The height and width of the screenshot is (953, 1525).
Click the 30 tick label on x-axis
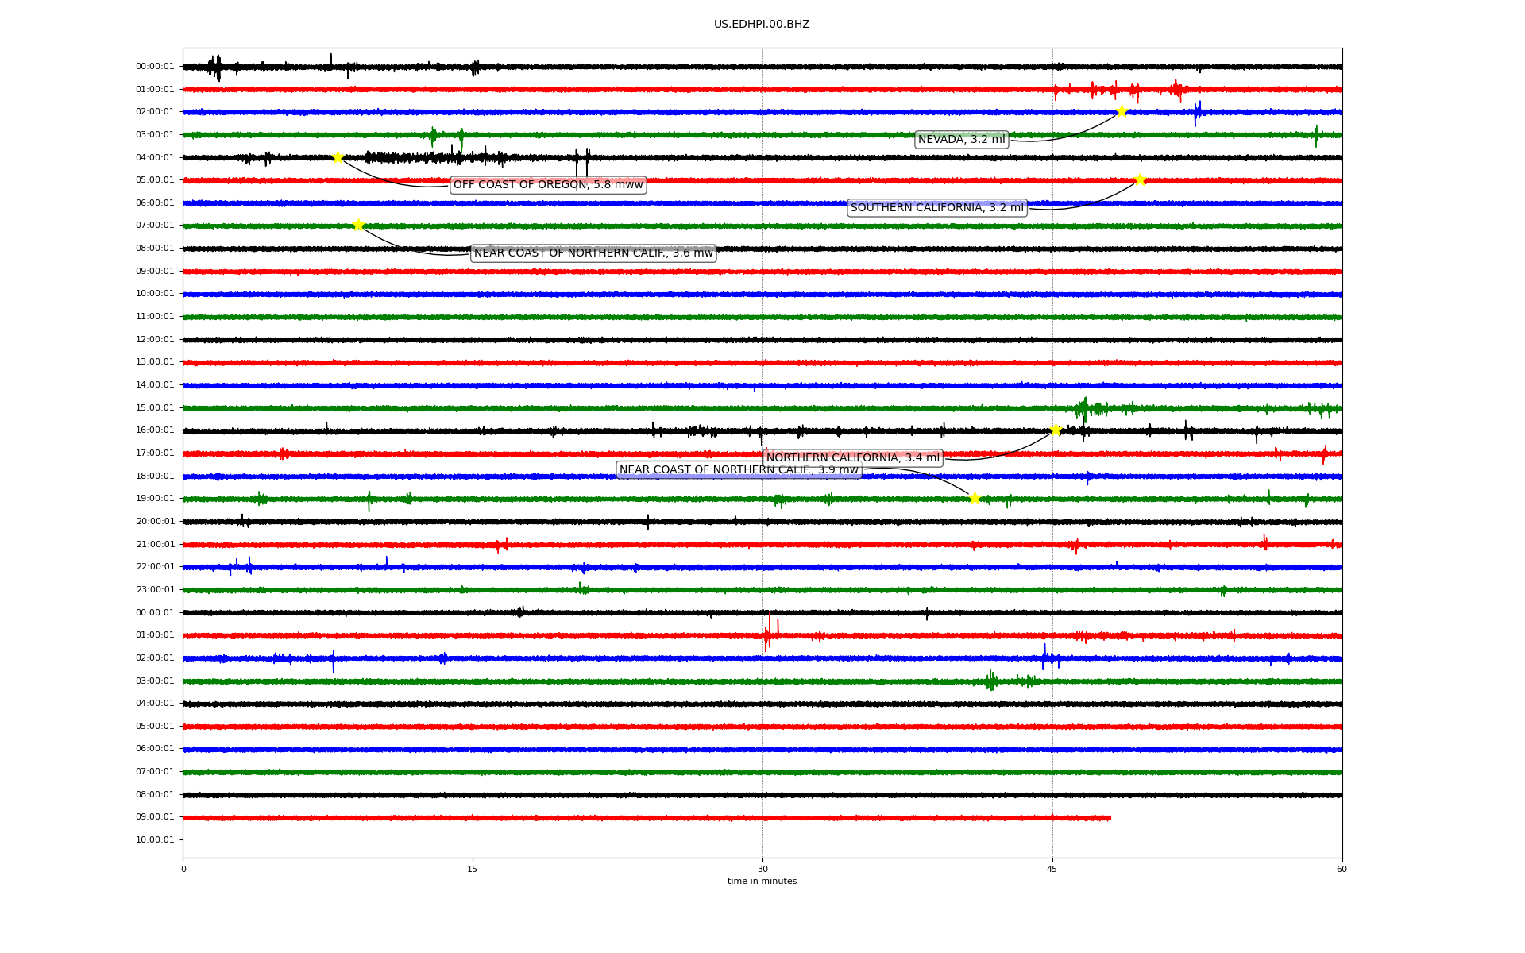[762, 869]
